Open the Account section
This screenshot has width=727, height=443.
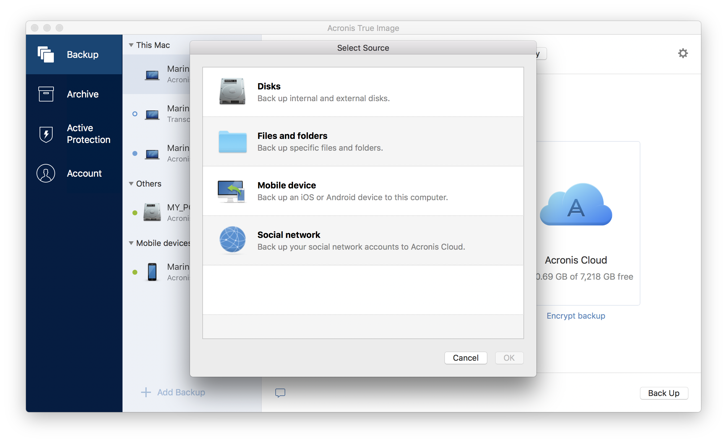click(74, 173)
